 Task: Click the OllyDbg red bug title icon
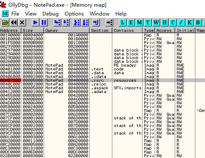click(3, 5)
